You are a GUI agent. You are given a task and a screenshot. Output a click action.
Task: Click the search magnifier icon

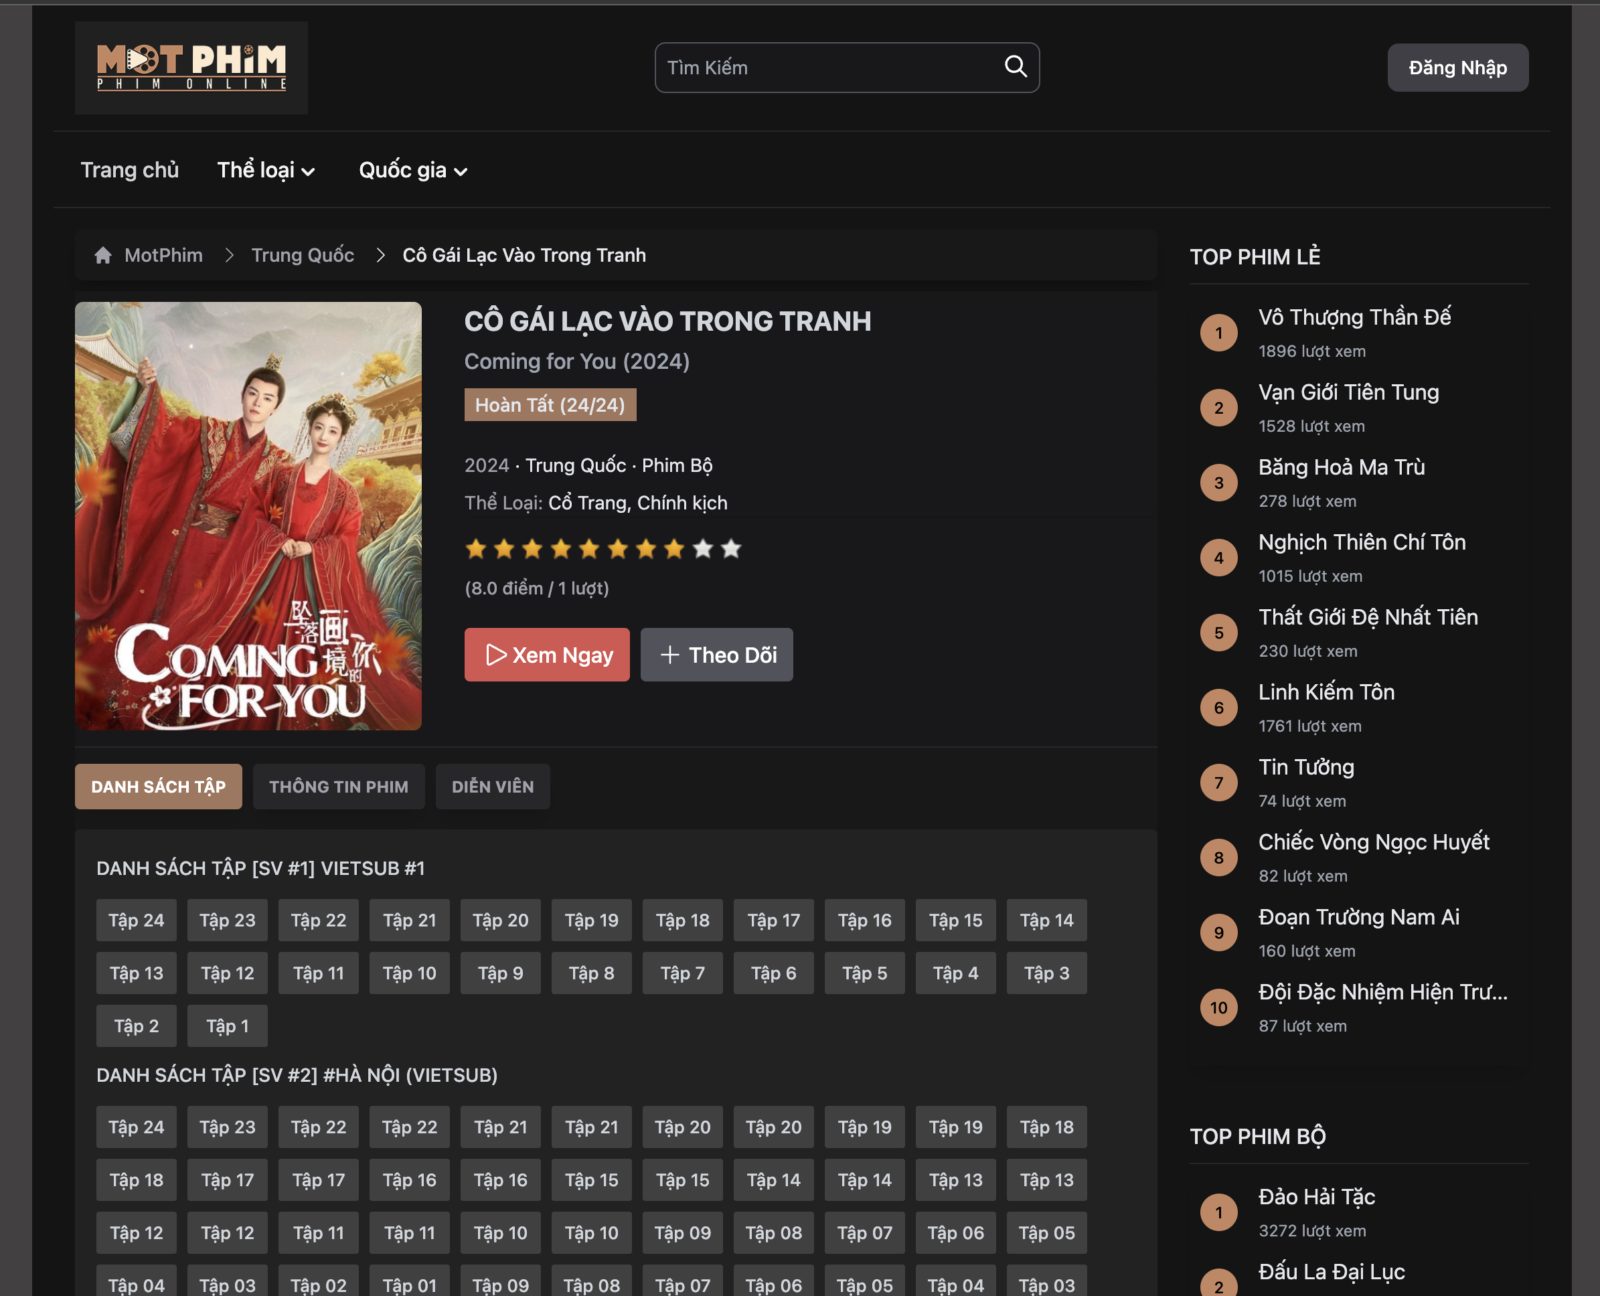[1015, 66]
